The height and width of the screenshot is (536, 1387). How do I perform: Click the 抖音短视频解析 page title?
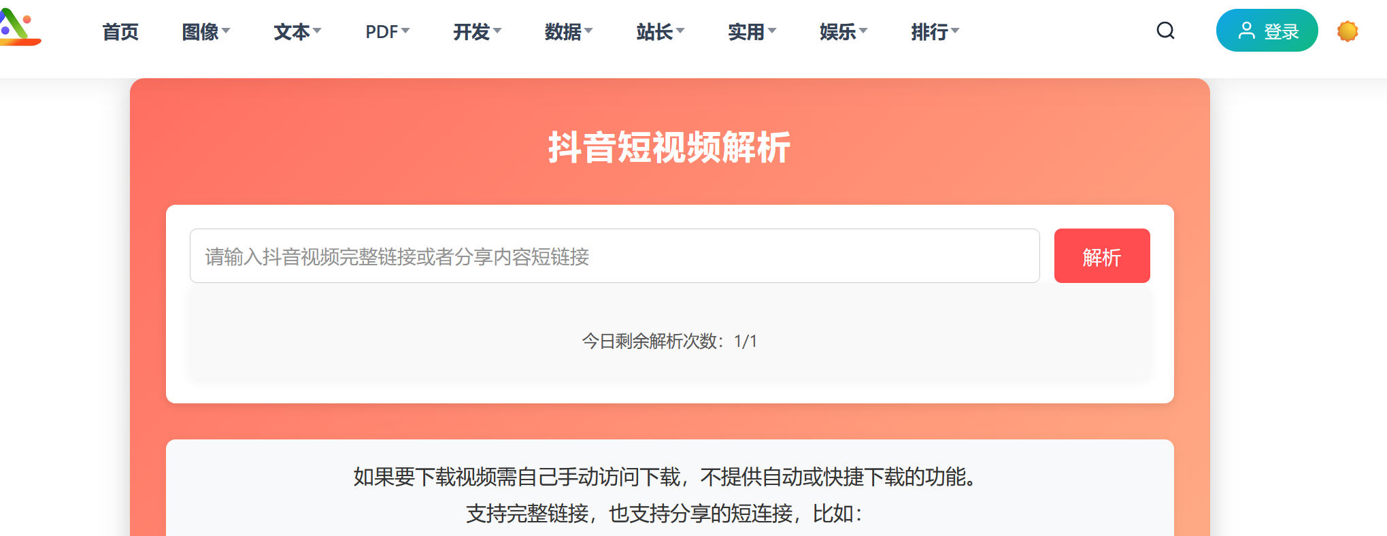pyautogui.click(x=669, y=147)
